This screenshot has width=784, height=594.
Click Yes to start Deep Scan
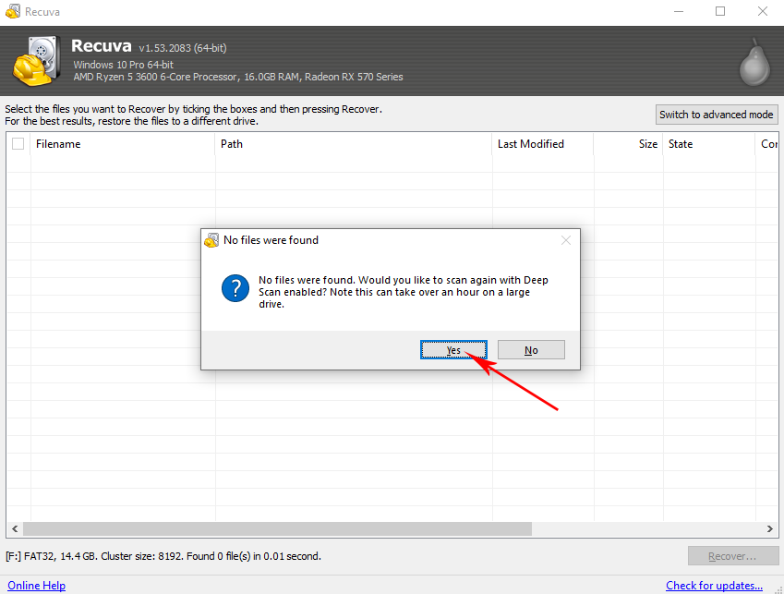453,350
